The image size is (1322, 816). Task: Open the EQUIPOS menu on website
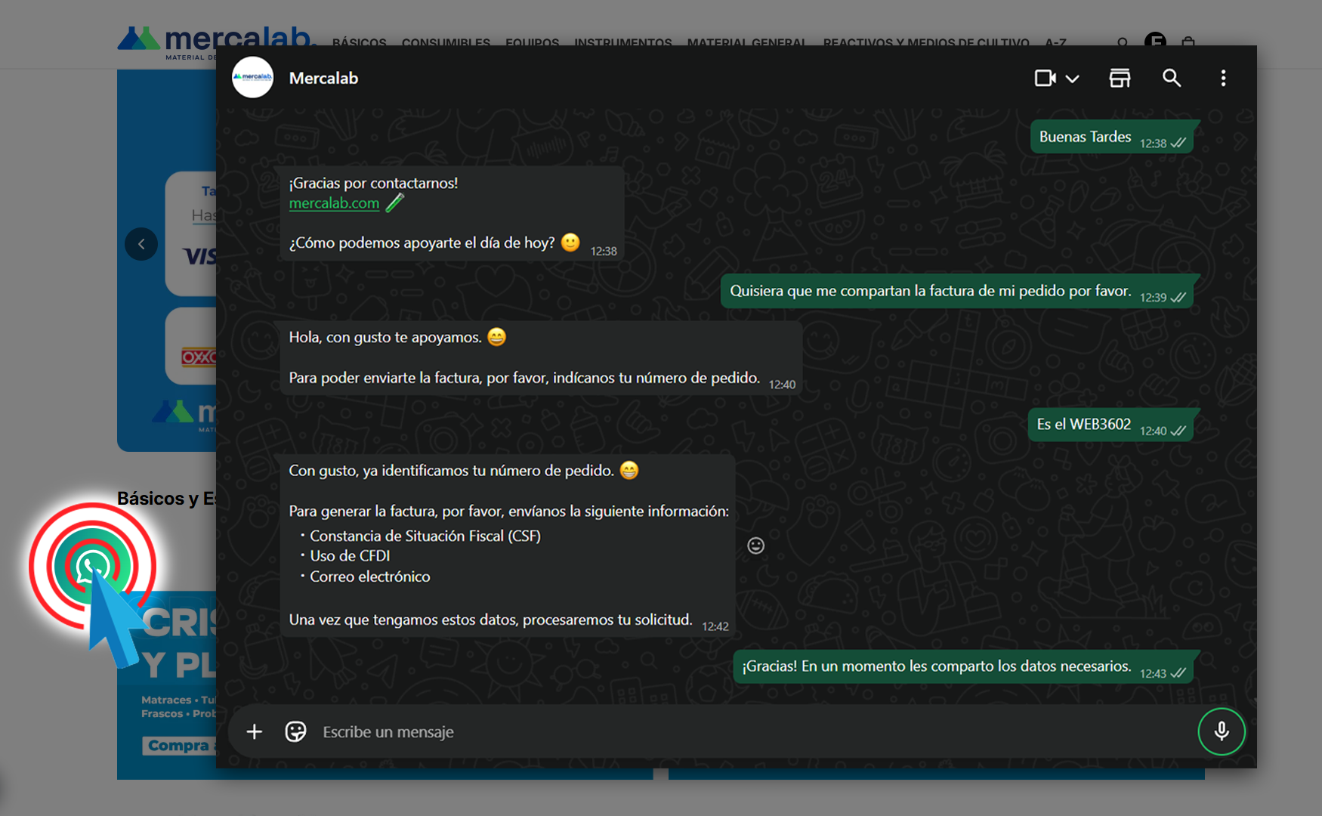[532, 43]
